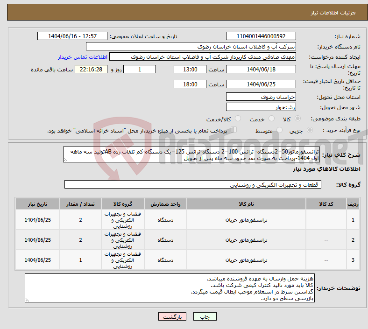Click the request creator name field

[203, 57]
